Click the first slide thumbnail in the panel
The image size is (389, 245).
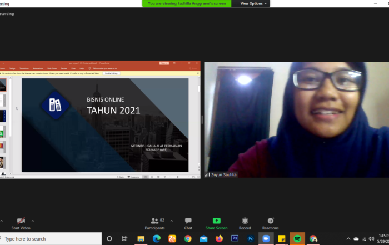pos(3,85)
